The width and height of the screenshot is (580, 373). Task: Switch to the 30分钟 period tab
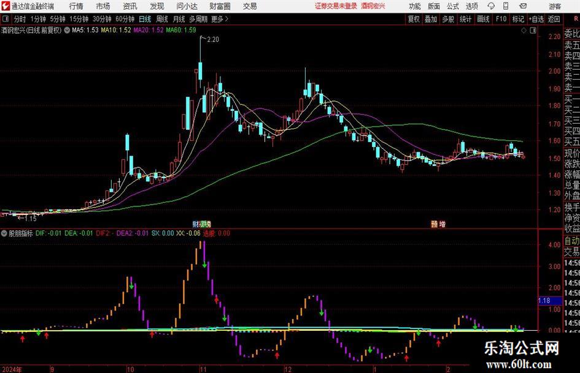pos(102,19)
